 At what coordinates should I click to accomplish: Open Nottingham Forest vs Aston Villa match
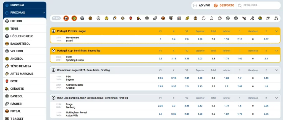click(76, 114)
